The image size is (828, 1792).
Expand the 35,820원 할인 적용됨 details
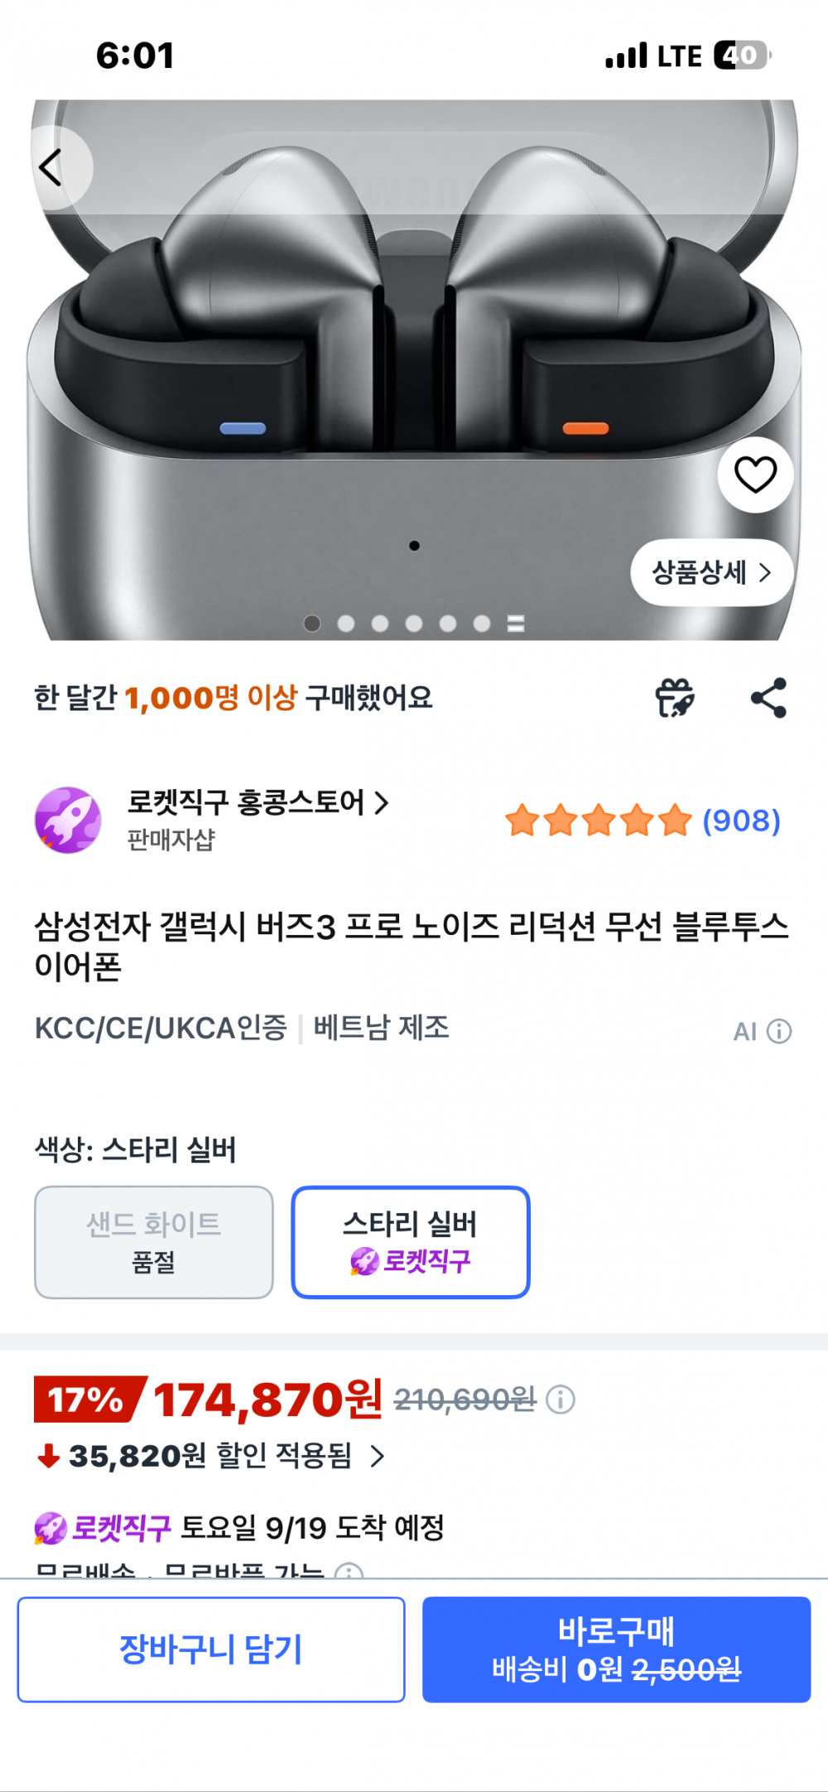pyautogui.click(x=377, y=1456)
